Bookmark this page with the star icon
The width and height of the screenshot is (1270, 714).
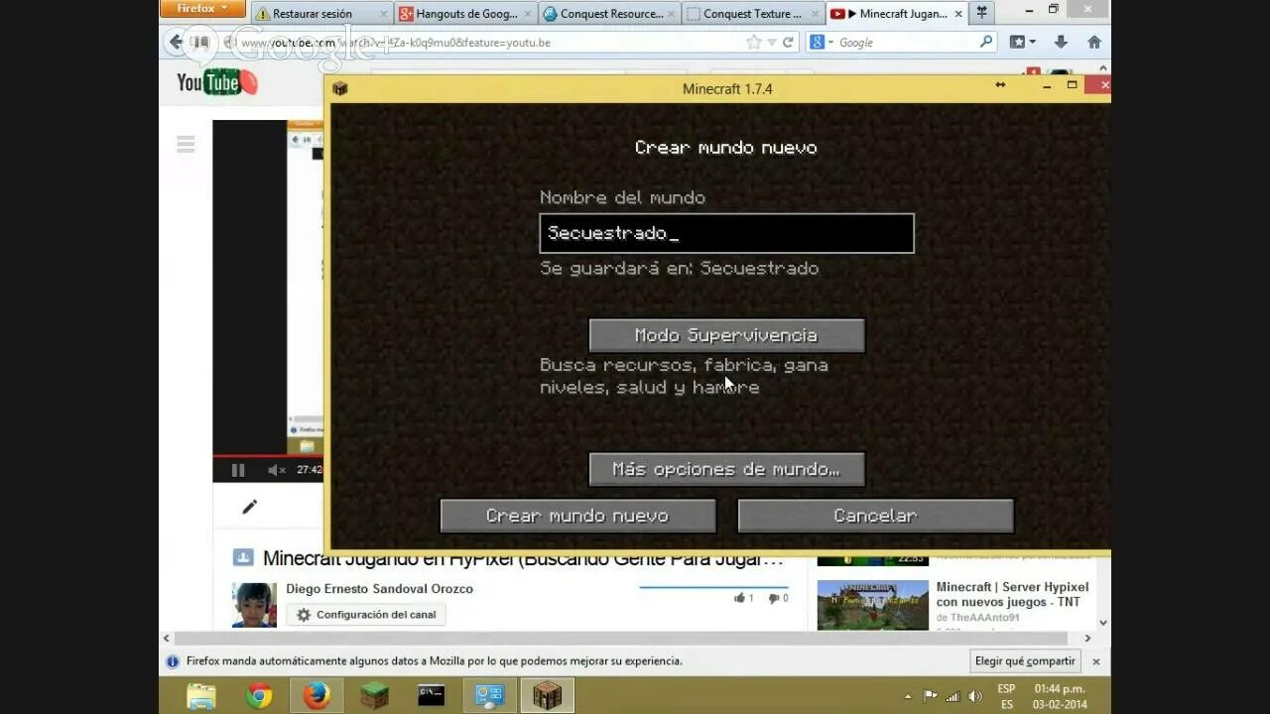pyautogui.click(x=754, y=43)
